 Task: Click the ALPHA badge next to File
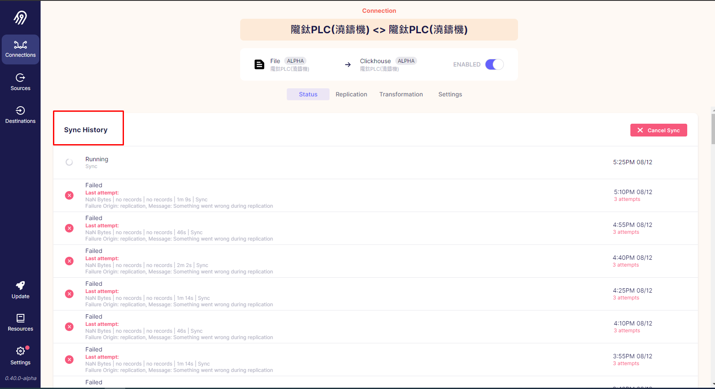point(295,61)
